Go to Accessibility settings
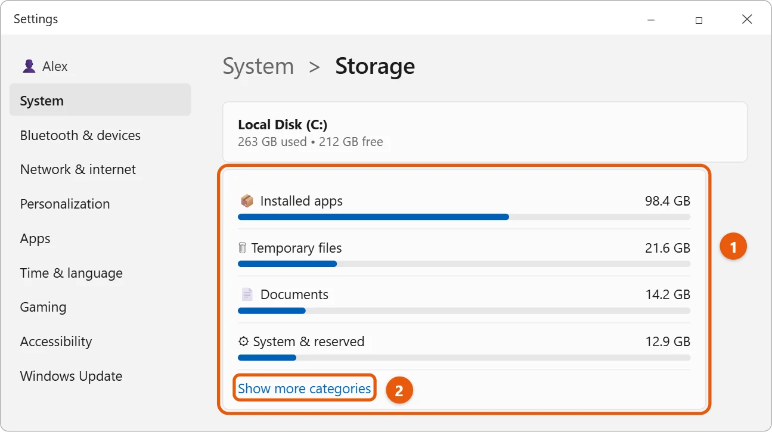Screen dimensions: 772x432 point(56,341)
